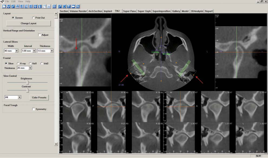Open the lateral slices Width dropdown
This screenshot has width=268, height=158.
point(16,51)
